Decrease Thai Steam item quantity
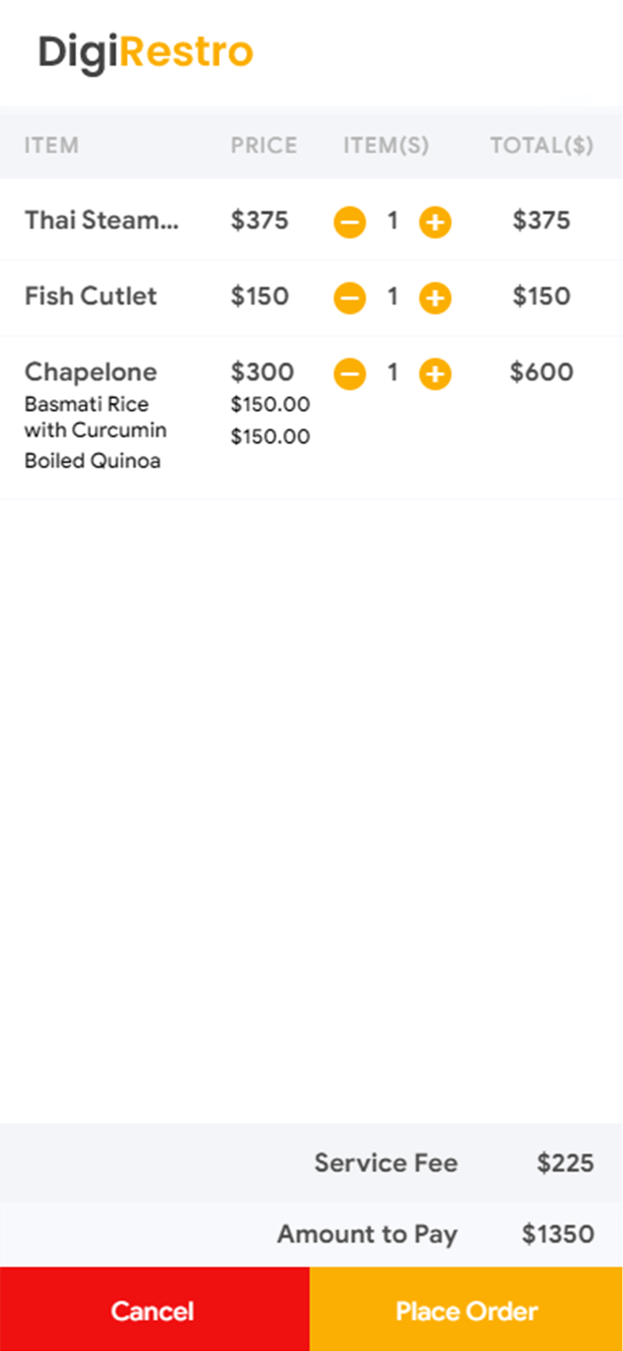Viewport: 623px width, 1351px height. [x=350, y=222]
